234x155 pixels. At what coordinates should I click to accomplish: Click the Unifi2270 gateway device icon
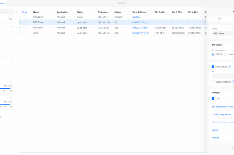[x=25, y=17]
